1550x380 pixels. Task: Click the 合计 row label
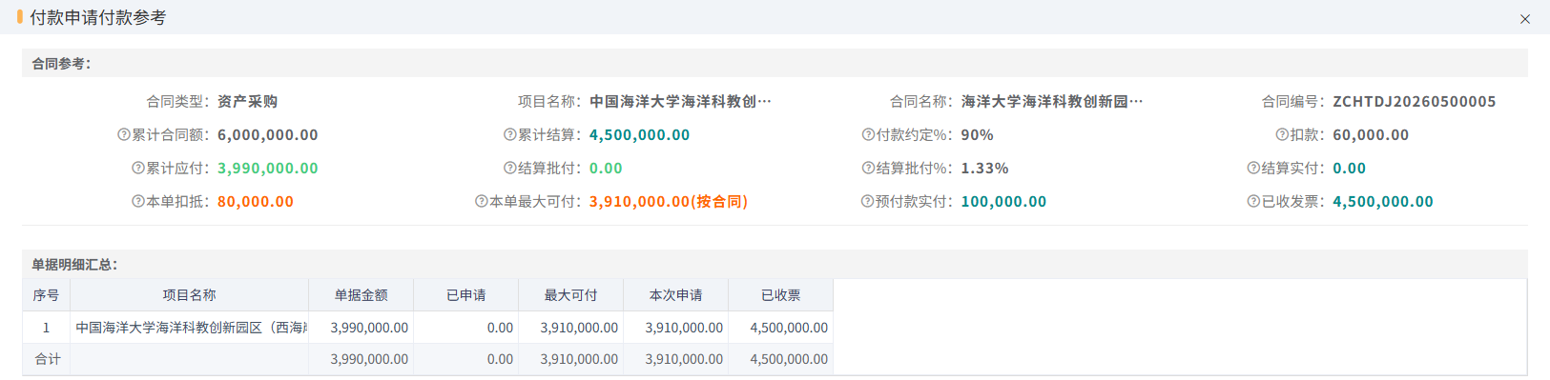click(x=47, y=359)
